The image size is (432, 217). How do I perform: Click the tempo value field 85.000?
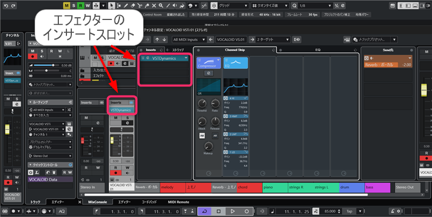click(x=330, y=211)
